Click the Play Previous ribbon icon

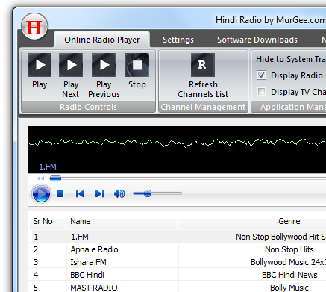click(x=104, y=65)
